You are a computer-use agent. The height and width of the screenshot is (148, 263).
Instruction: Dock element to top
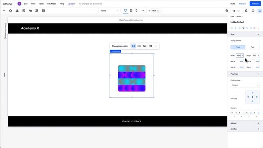click(252, 93)
